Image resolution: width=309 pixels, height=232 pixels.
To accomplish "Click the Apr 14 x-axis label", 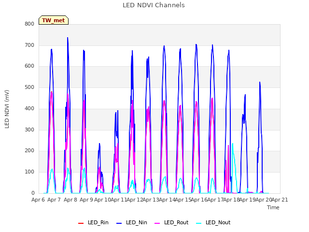I will [167, 200].
